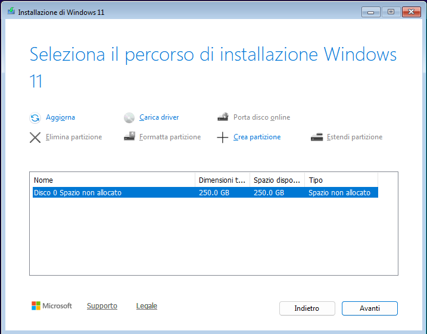Viewport: 427px width, 334px height.
Task: Click the Elimina partizione X icon
Action: click(x=35, y=138)
